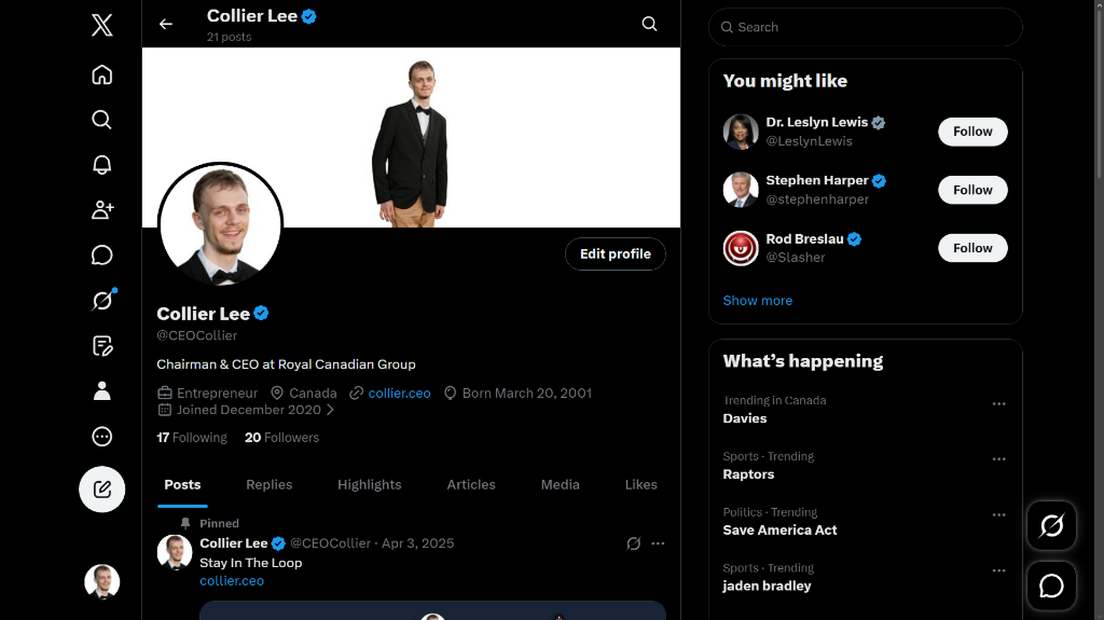Click the Edit profile button

point(615,254)
